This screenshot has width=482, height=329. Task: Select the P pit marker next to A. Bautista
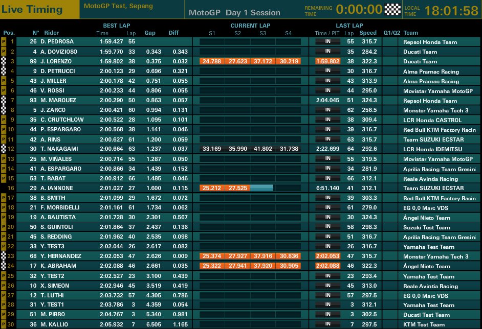(4, 217)
